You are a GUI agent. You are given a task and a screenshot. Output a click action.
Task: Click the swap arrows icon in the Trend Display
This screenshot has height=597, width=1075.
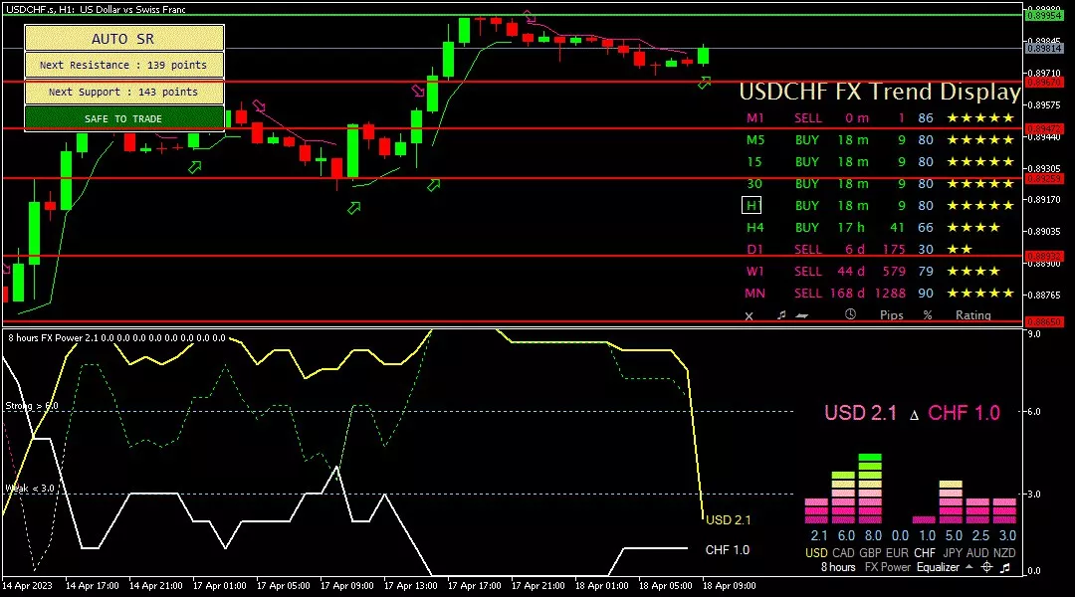click(x=802, y=315)
